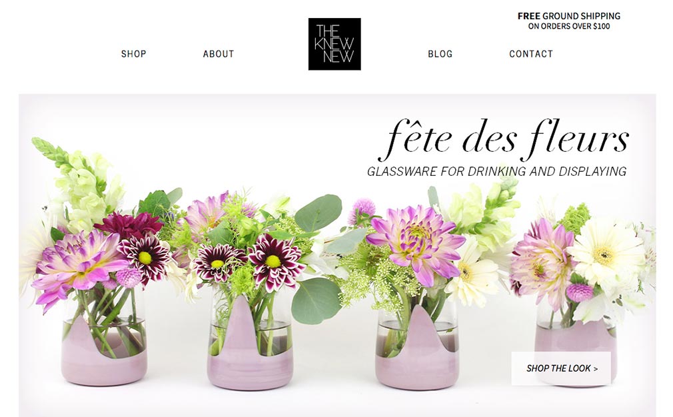Click the 'Glassware for drinking and displaying' subtitle
673x417 pixels.
coord(496,171)
